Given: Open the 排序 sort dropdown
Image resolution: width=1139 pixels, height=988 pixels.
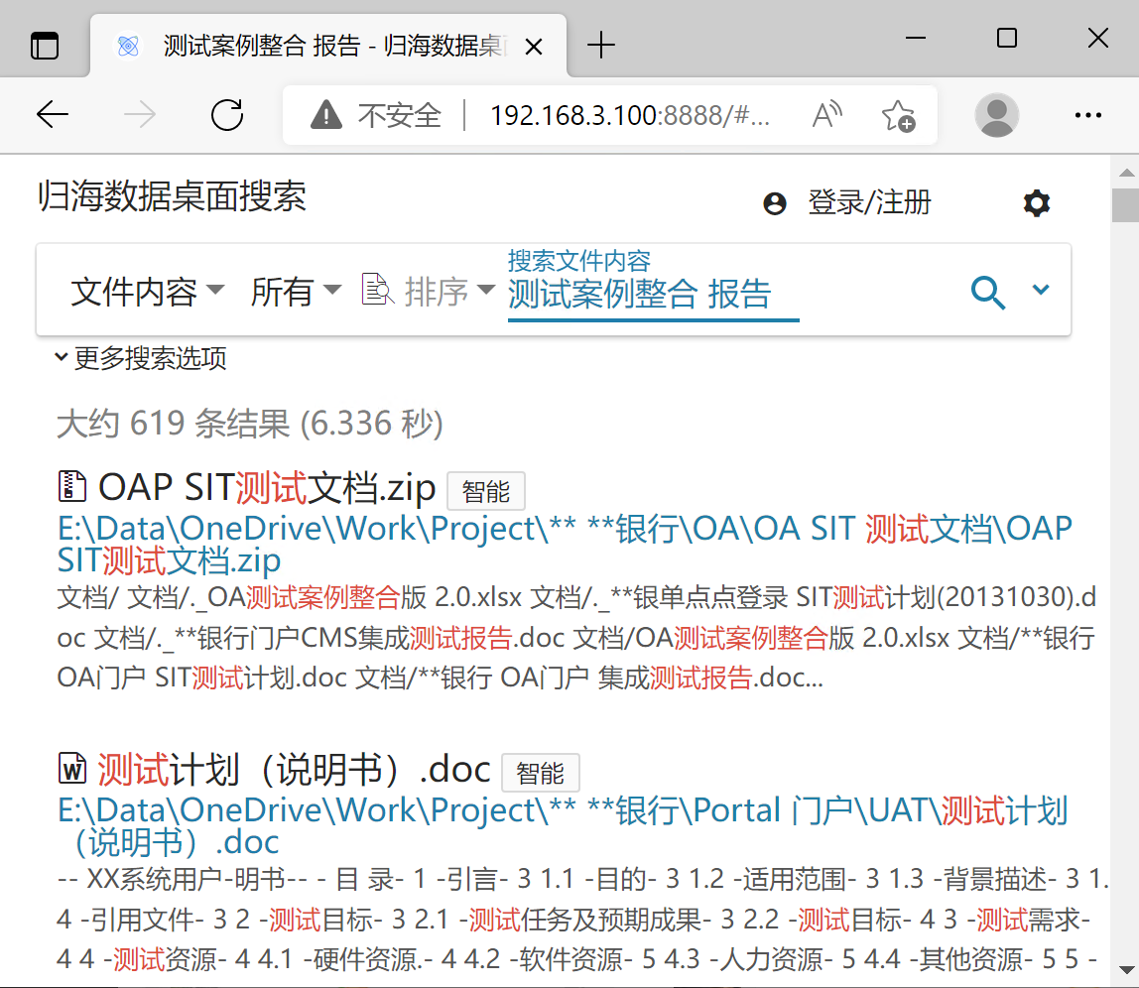Looking at the screenshot, I should coord(446,290).
